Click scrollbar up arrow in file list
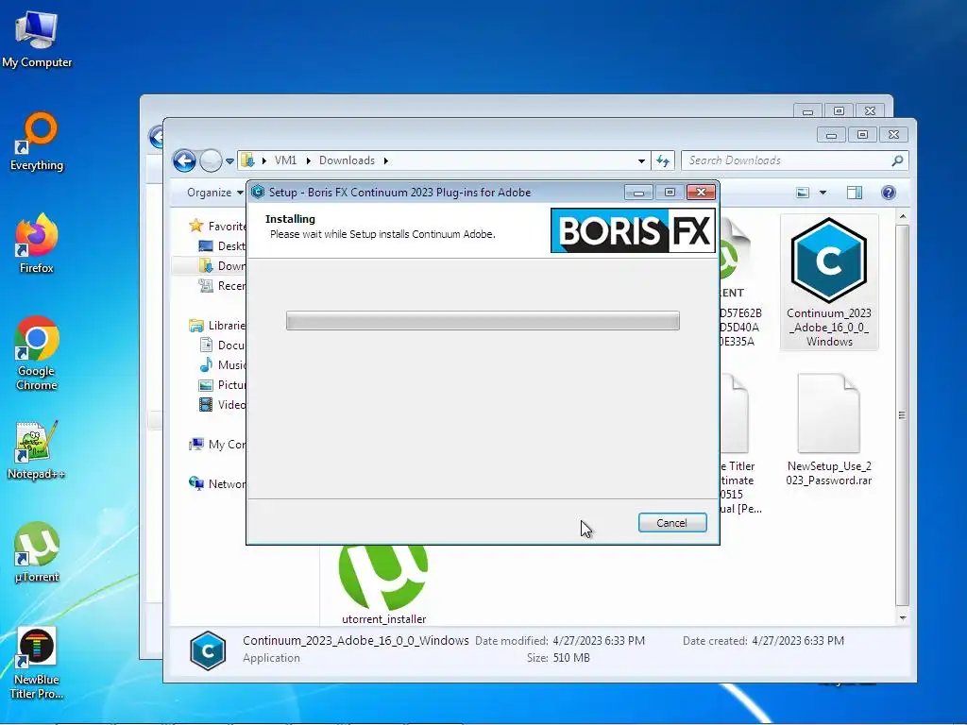 902,217
